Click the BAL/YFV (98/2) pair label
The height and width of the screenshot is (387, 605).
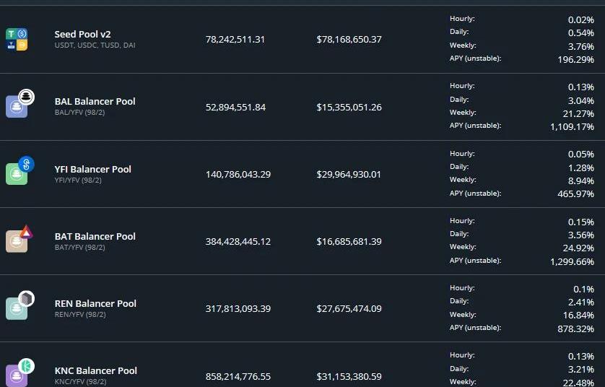pyautogui.click(x=80, y=113)
